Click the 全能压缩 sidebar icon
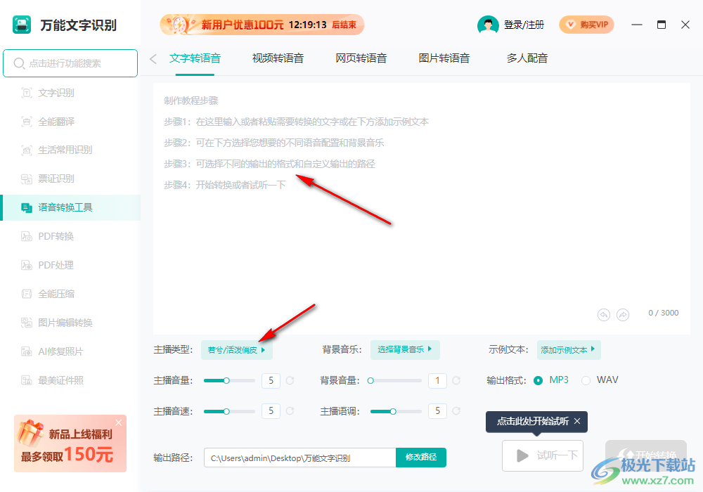This screenshot has width=703, height=492. (27, 294)
